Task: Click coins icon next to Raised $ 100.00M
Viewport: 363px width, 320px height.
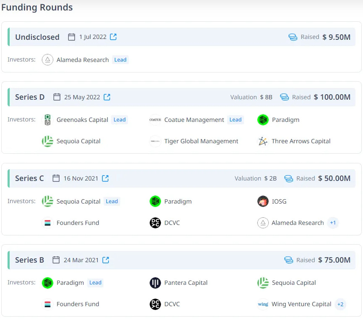Action: (x=284, y=97)
